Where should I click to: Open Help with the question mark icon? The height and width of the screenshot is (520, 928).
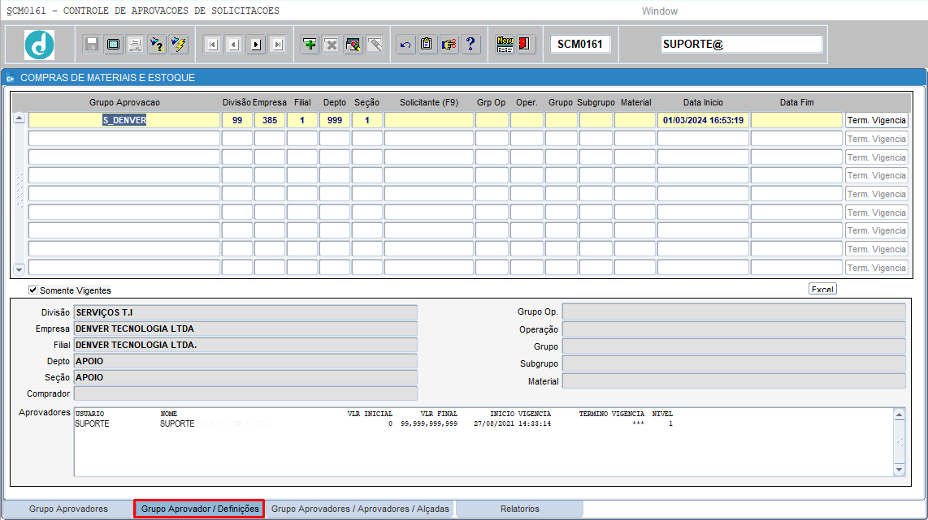pyautogui.click(x=471, y=45)
